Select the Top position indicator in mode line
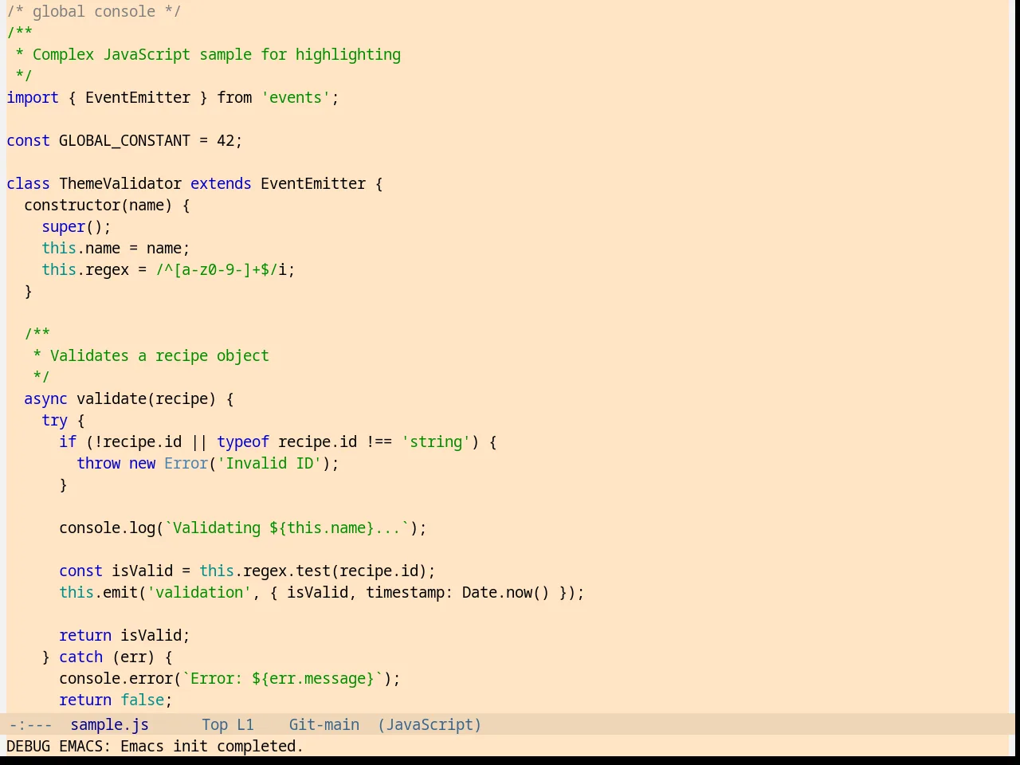This screenshot has width=1020, height=765. coord(214,724)
